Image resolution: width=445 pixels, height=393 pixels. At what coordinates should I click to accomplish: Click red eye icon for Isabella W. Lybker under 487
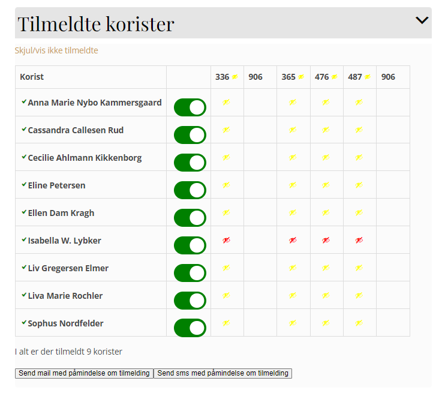coord(359,240)
